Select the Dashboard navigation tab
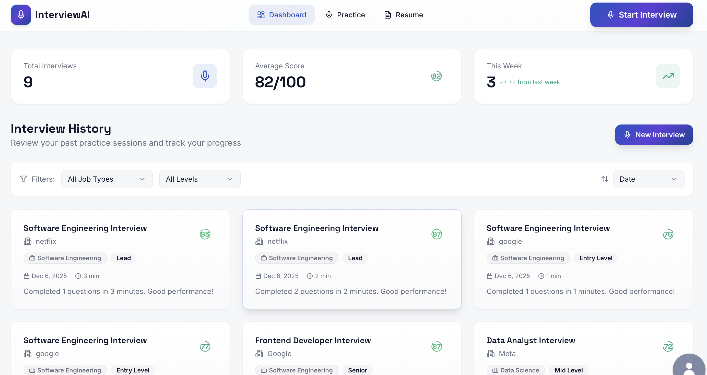This screenshot has width=707, height=375. 281,15
